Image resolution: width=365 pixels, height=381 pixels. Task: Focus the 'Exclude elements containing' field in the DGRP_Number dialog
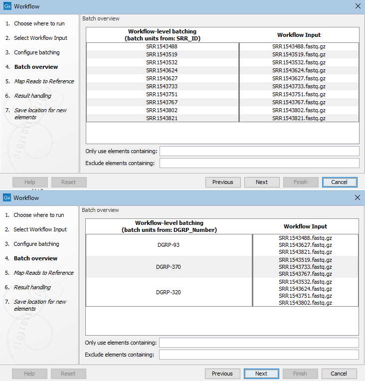point(259,355)
